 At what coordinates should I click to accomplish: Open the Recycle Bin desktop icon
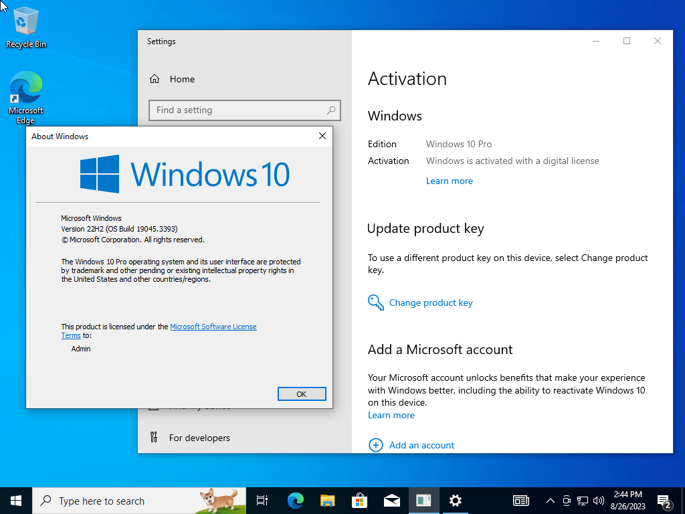coord(26,27)
